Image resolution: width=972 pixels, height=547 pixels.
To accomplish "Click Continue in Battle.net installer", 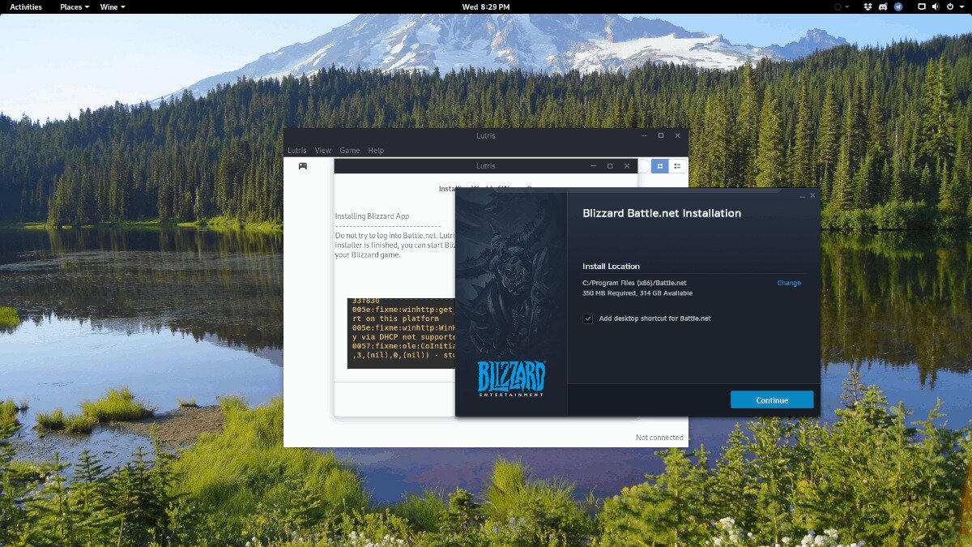I will coord(772,400).
